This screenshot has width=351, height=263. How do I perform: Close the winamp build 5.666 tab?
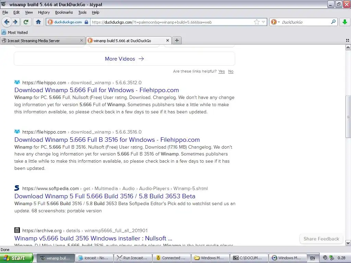coord(167,40)
